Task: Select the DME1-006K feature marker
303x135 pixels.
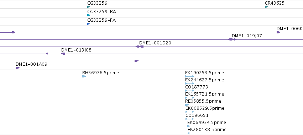Action: [x=278, y=32]
